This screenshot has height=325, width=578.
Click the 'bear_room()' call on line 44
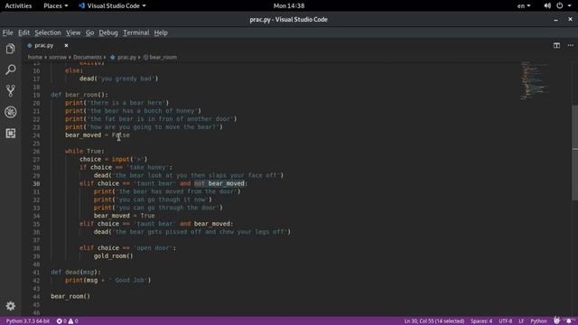[x=70, y=296]
